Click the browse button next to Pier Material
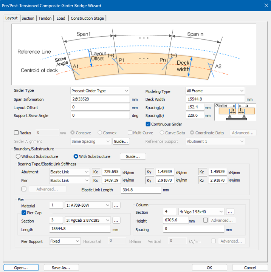Image resolution: width=271 pixels, height=272 pixels. pos(116,205)
